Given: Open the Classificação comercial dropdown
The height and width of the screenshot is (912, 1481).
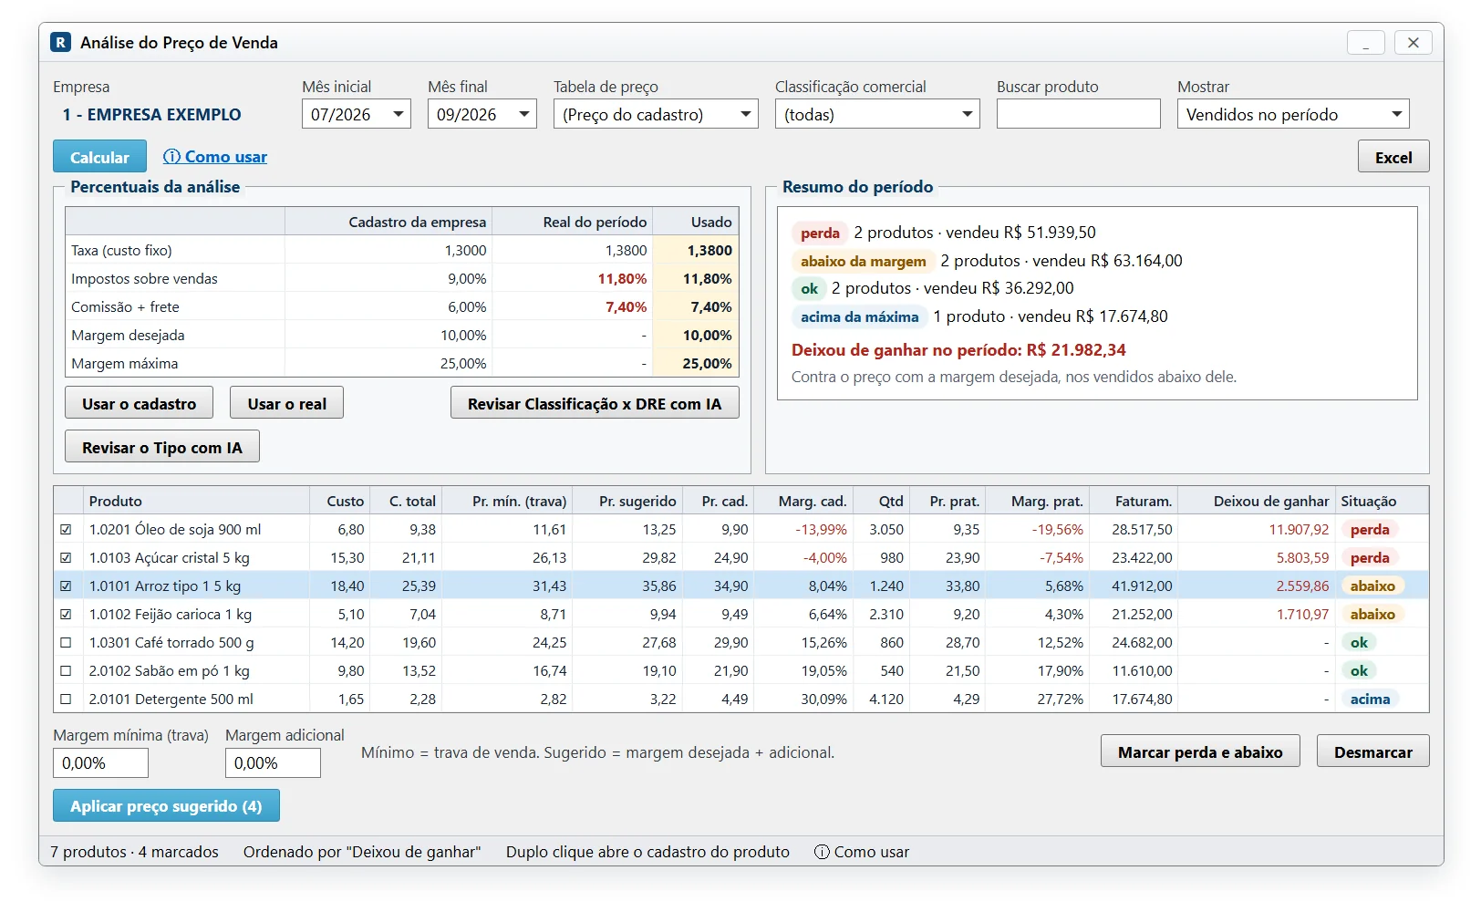Looking at the screenshot, I should pos(877,114).
